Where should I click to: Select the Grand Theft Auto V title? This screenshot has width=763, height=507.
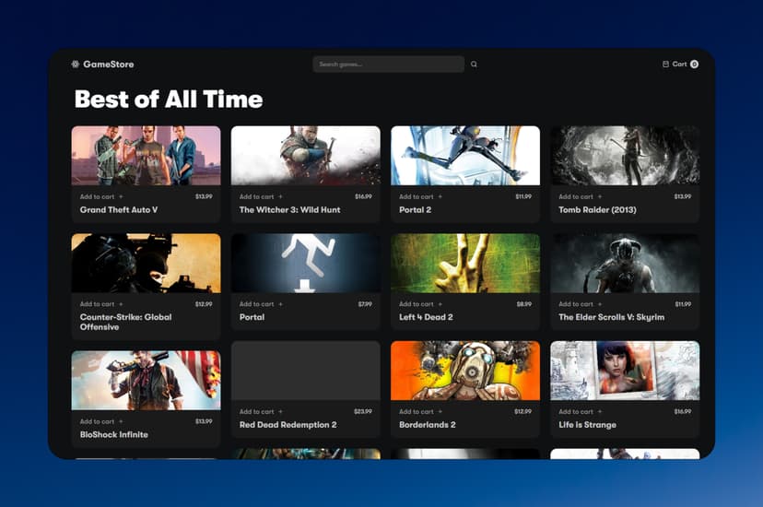click(x=119, y=209)
